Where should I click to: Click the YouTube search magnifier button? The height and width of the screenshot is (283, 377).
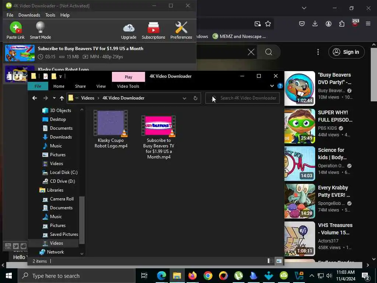[268, 52]
